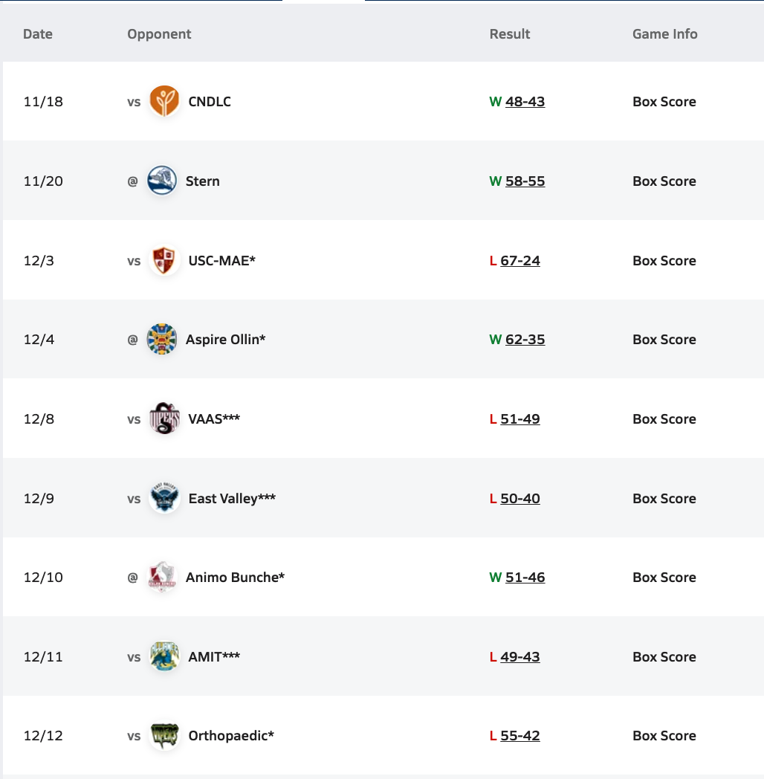Click the Opponent column header
764x779 pixels.
[159, 34]
